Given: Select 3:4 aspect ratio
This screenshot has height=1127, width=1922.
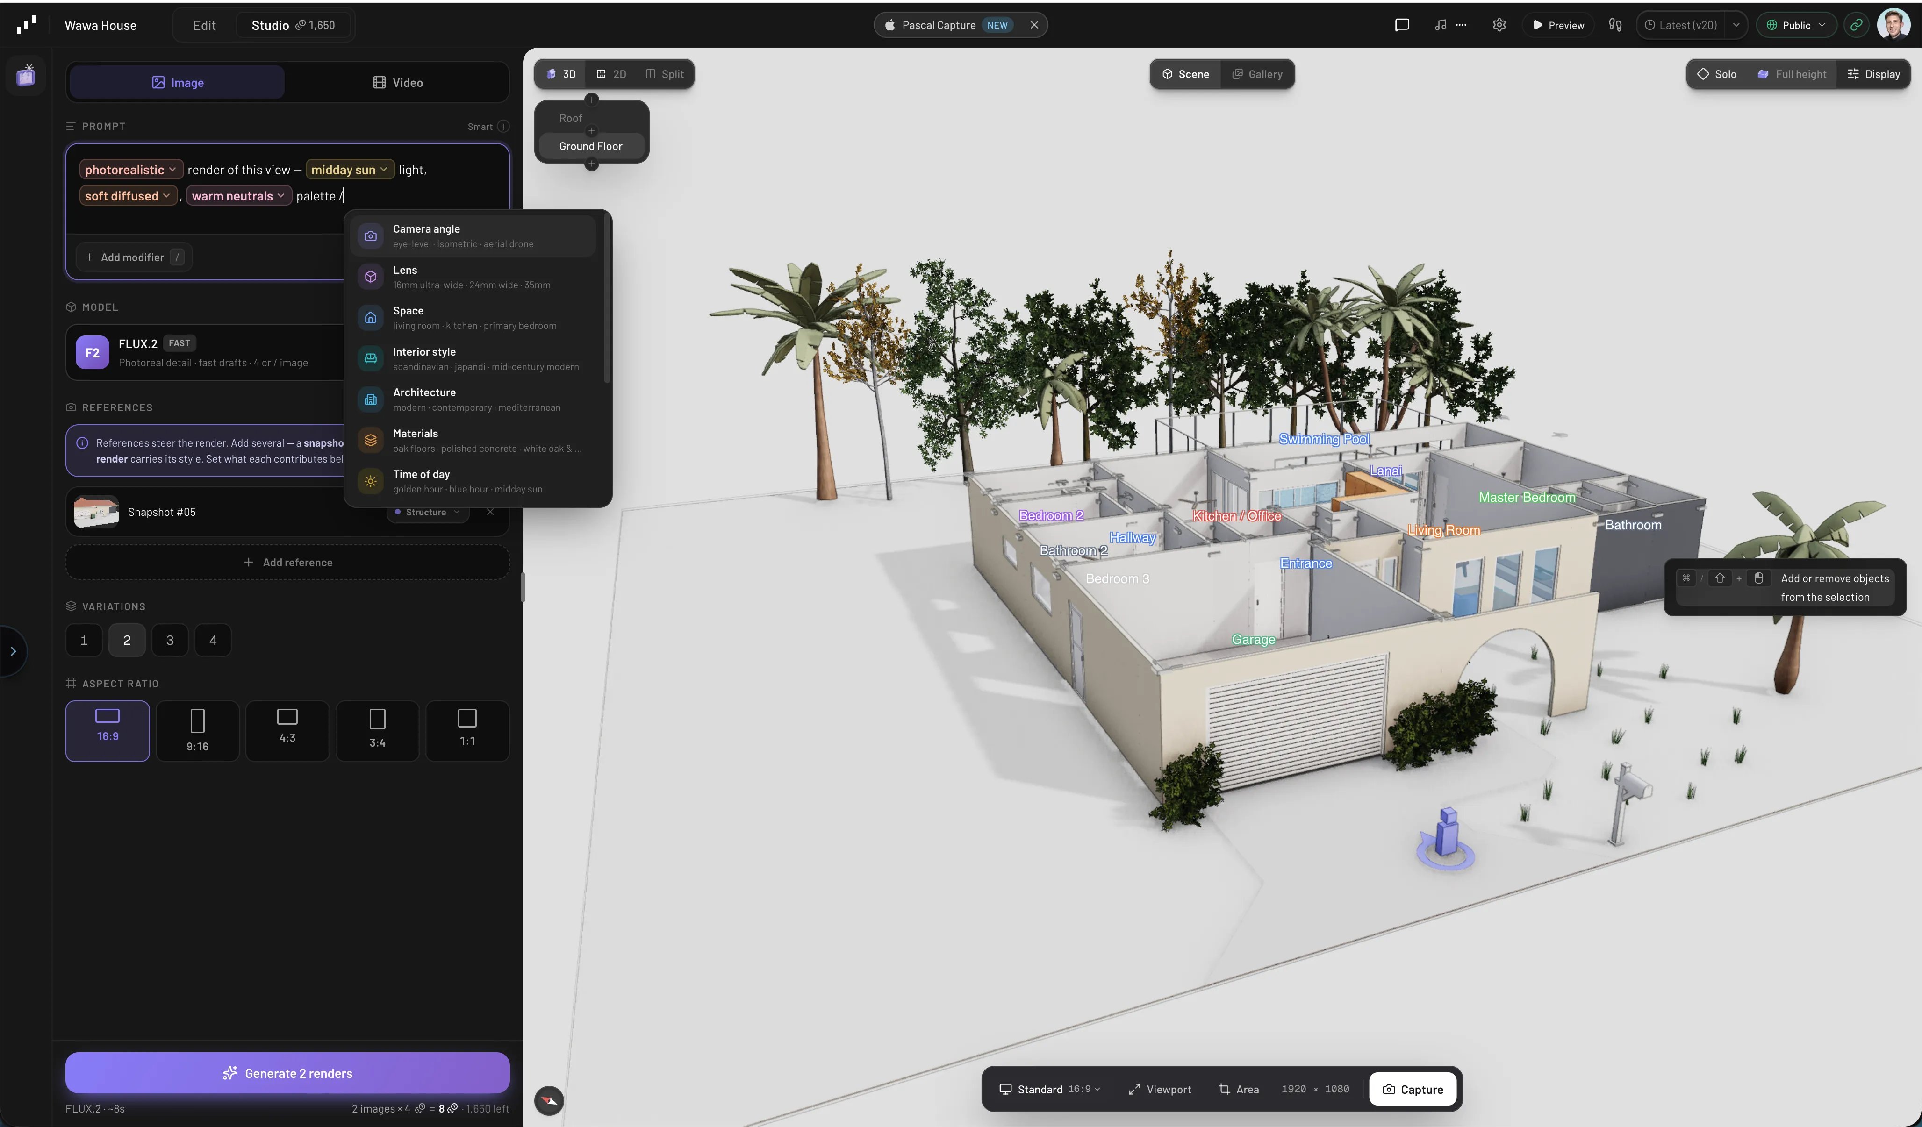Looking at the screenshot, I should click(x=378, y=731).
